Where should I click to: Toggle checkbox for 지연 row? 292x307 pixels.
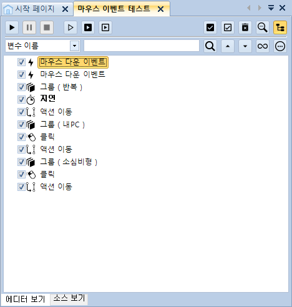tap(21, 99)
